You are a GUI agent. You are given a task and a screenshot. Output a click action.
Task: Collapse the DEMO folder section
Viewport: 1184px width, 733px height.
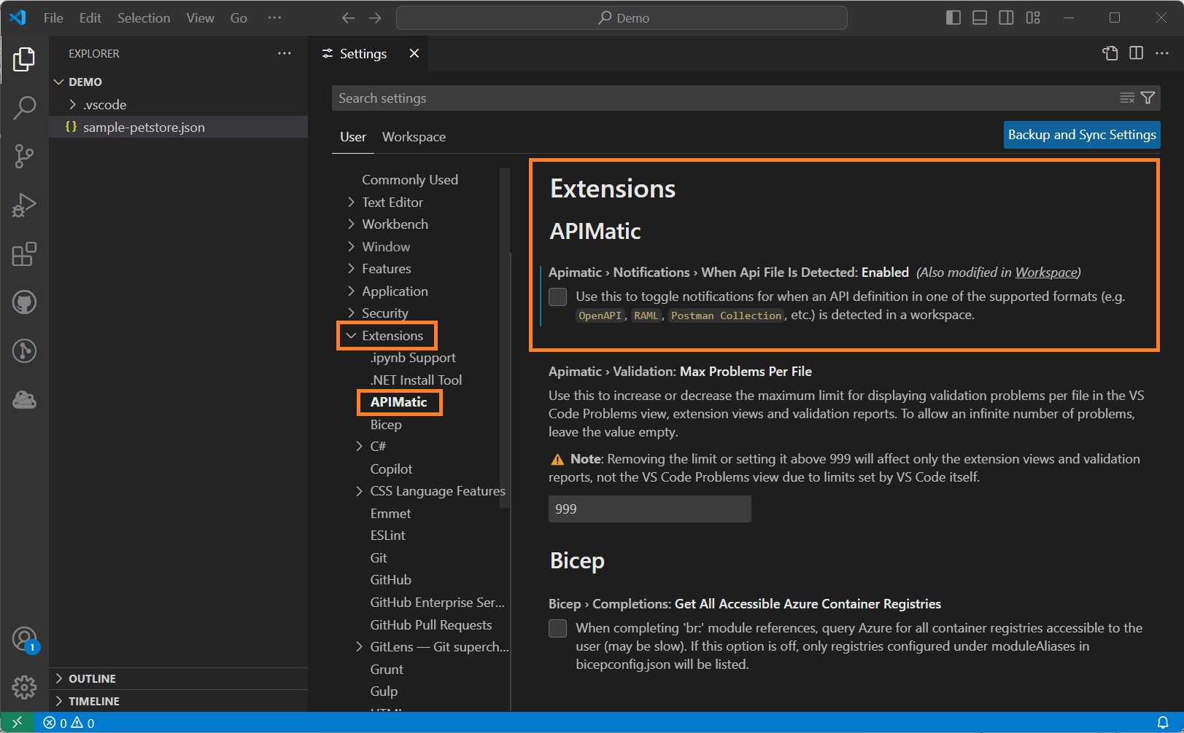tap(60, 82)
